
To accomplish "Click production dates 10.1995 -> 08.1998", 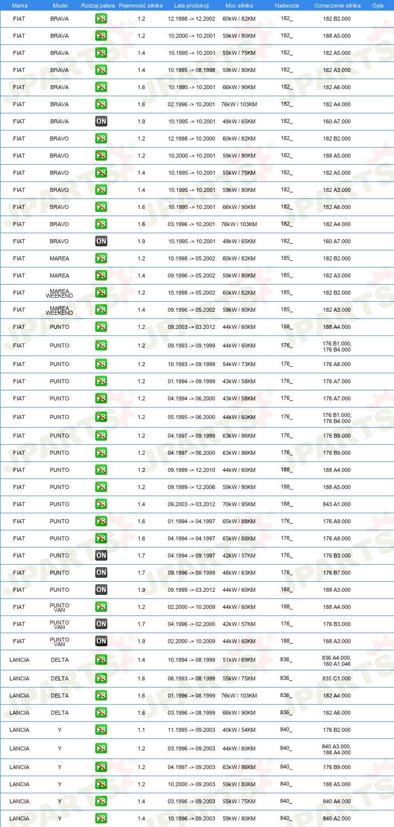I will (x=191, y=70).
